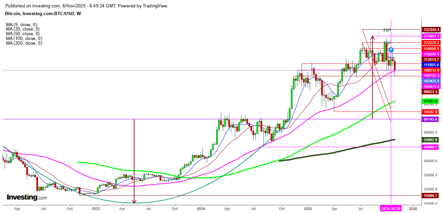Click the pink 49609.1 price swatch
The height and width of the screenshot is (213, 443).
coord(431,147)
